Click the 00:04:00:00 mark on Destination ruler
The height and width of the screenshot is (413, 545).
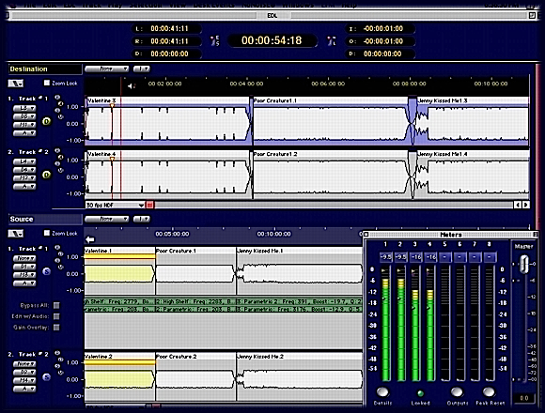pos(246,84)
